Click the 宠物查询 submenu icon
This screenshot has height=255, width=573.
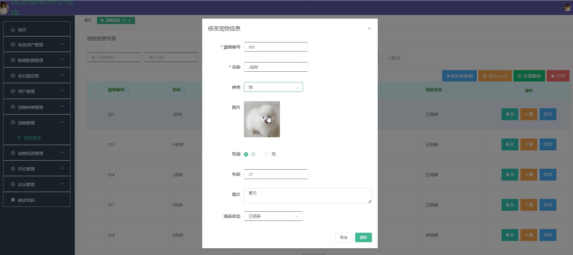pyautogui.click(x=19, y=138)
